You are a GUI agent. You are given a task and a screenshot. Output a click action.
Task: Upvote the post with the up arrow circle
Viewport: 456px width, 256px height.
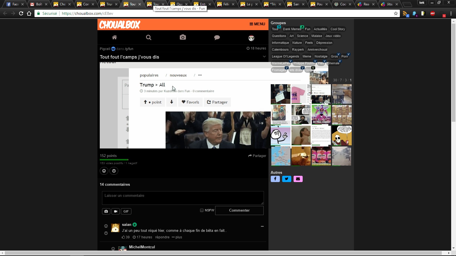tap(104, 171)
